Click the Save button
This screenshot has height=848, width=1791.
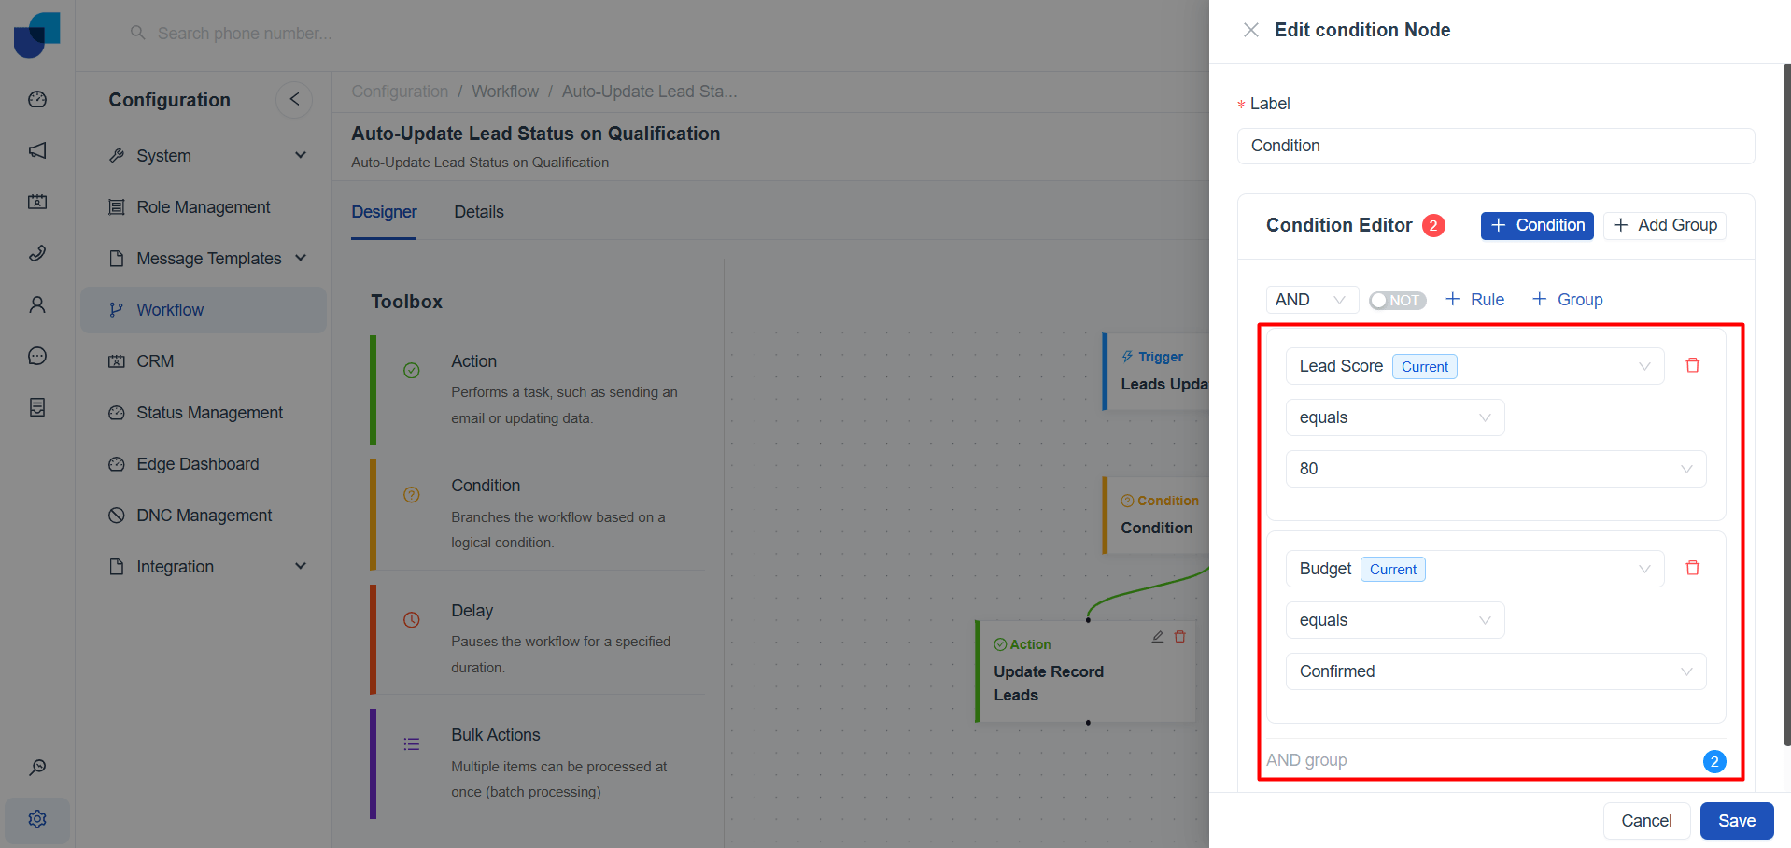[x=1736, y=821]
